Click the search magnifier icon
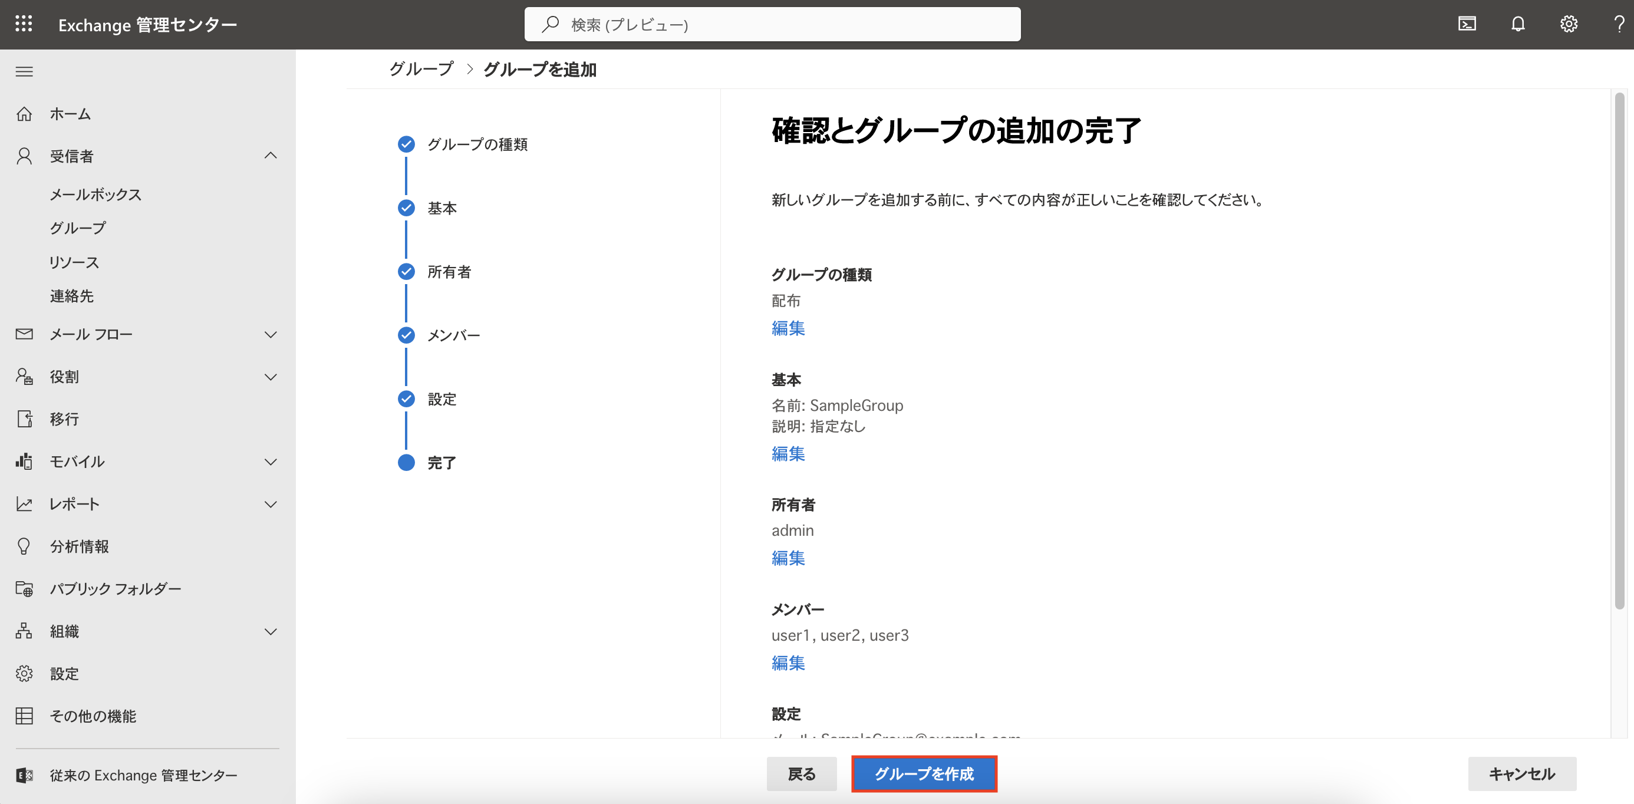The width and height of the screenshot is (1634, 804). [x=550, y=24]
